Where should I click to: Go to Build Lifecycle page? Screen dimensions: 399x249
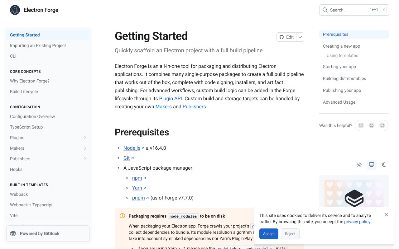click(24, 92)
